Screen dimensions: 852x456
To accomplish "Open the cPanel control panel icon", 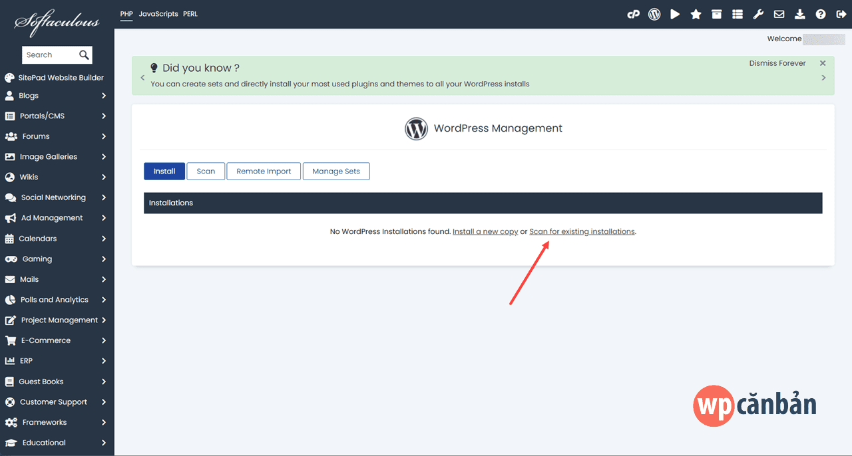I will (634, 14).
